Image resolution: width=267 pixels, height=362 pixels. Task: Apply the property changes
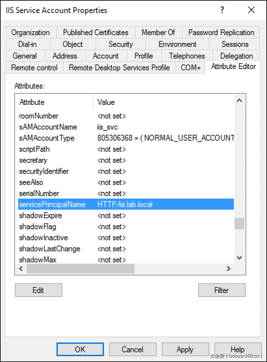185,349
